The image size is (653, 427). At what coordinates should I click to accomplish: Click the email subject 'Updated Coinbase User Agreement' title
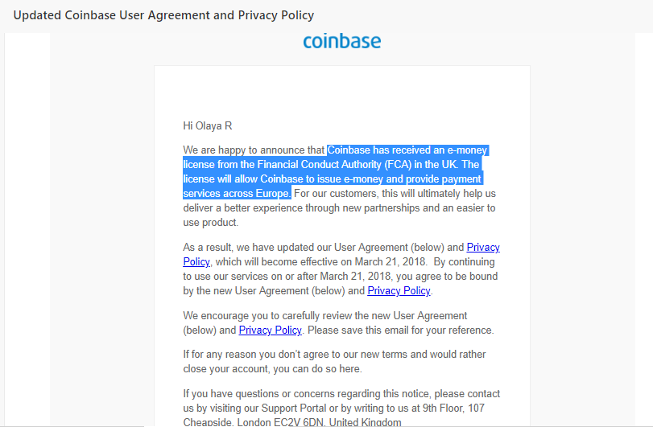163,15
